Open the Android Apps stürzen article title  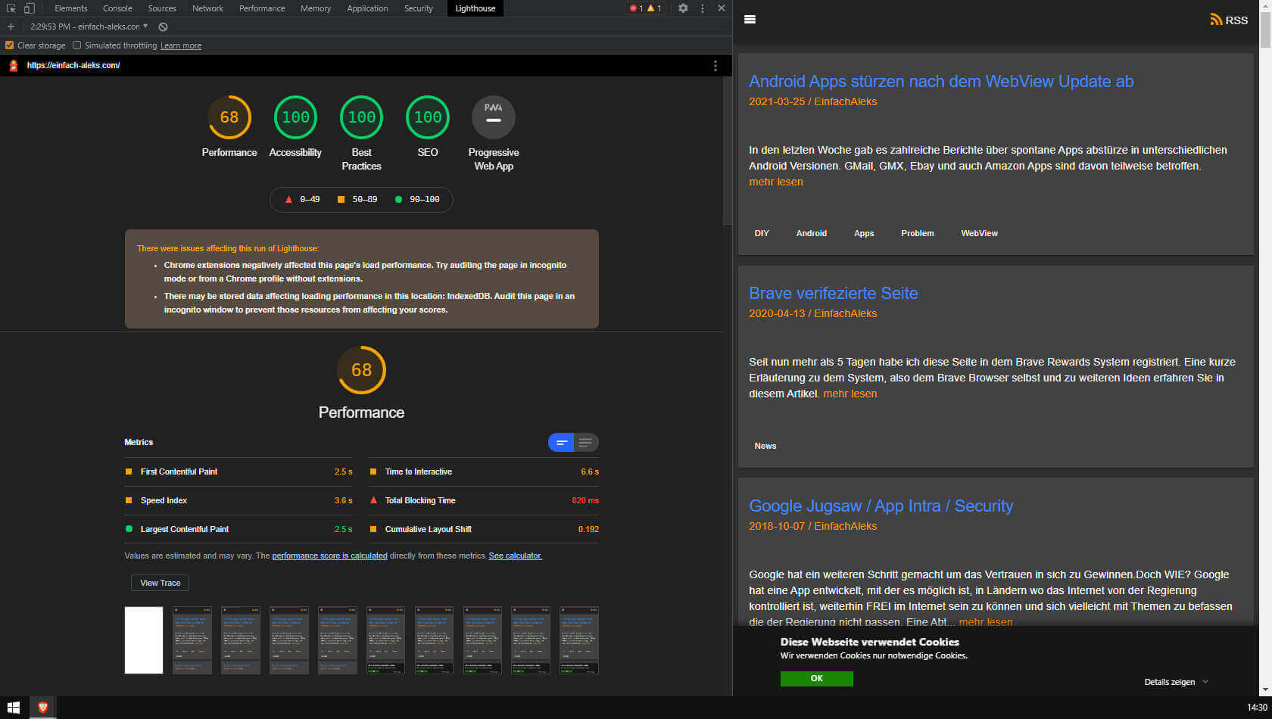(941, 82)
